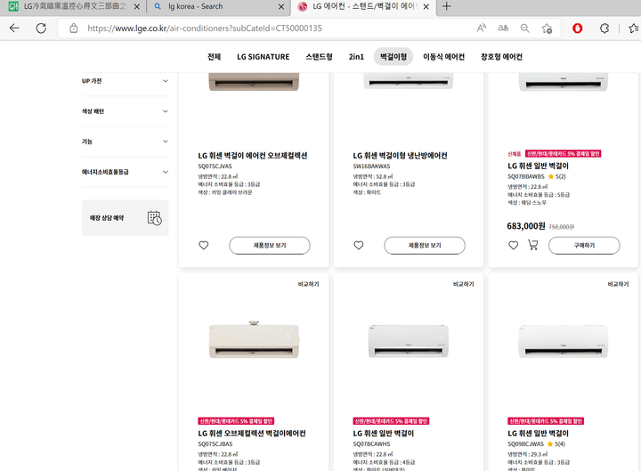View site information lock icon
The image size is (641, 471).
click(74, 28)
